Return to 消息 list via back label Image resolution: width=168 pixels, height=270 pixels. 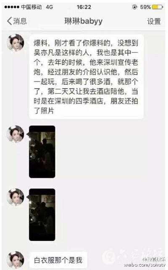[20, 21]
